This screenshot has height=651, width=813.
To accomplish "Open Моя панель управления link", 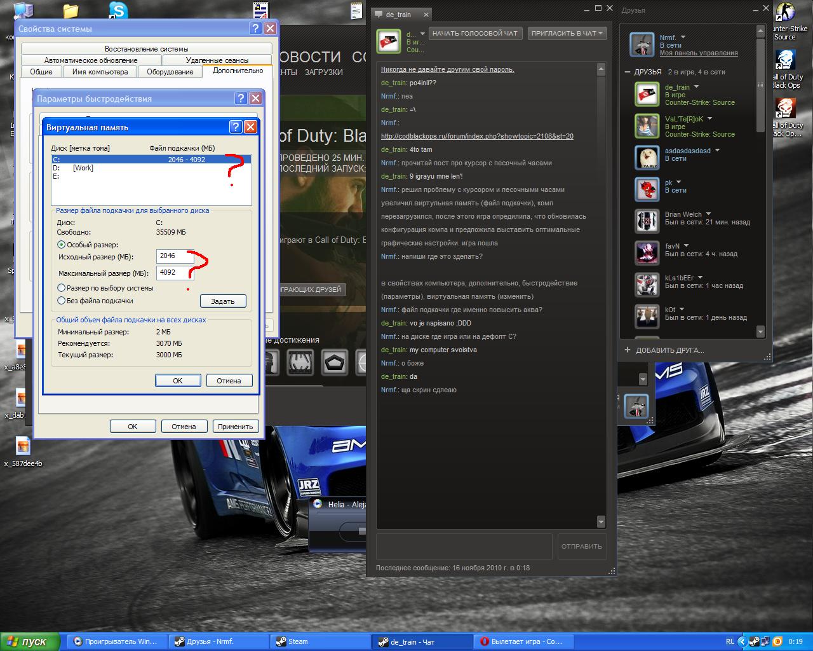I will click(699, 53).
